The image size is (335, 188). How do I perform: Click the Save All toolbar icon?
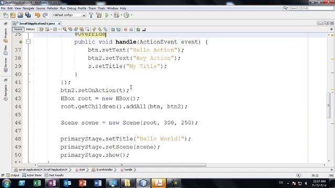coord(28,15)
